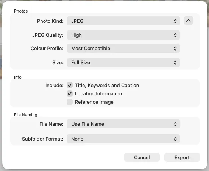Click the Export button
Screen dimensions: 209x171
click(x=182, y=157)
